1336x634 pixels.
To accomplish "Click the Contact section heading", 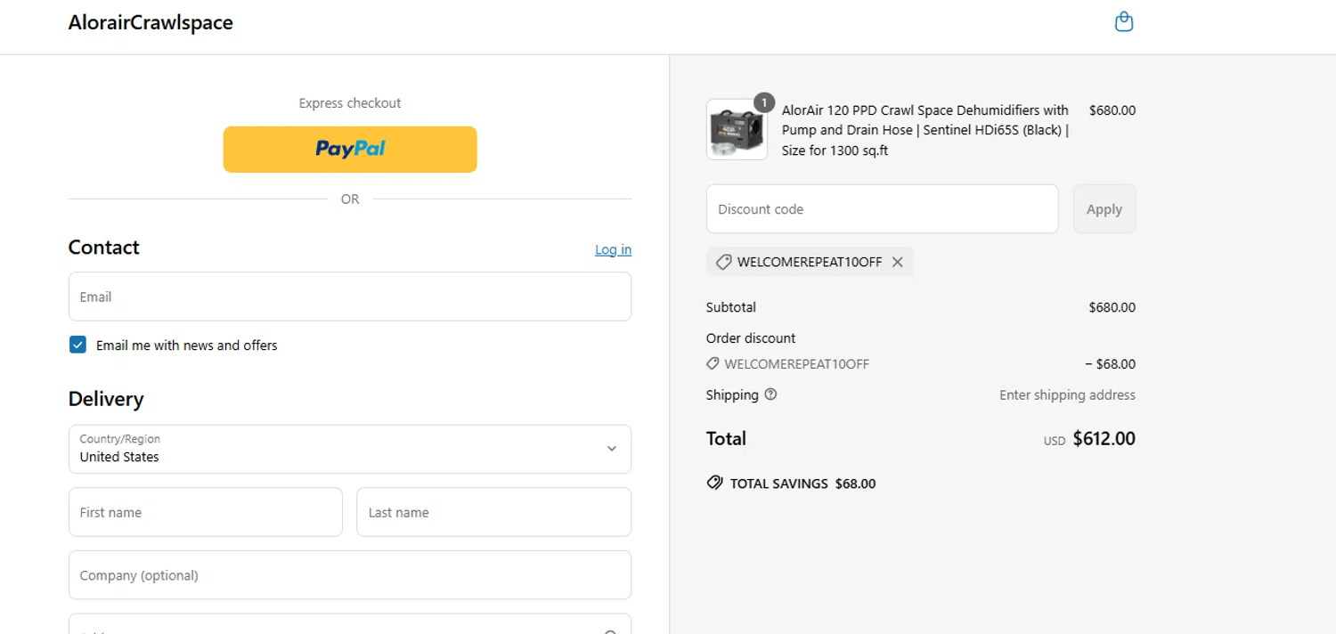I will [104, 248].
